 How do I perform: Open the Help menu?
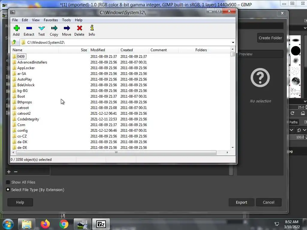[x=79, y=20]
